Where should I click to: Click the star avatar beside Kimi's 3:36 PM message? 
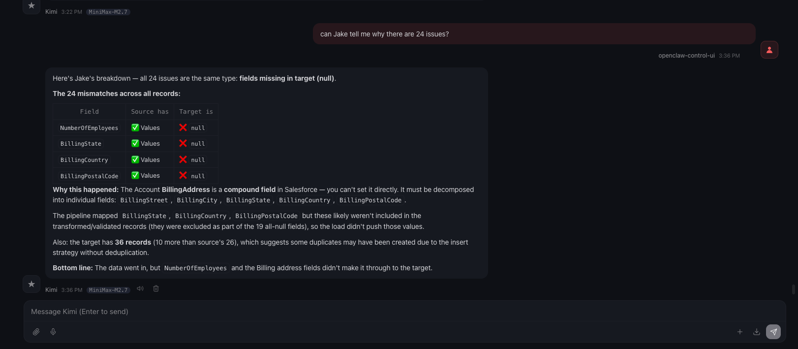click(31, 284)
